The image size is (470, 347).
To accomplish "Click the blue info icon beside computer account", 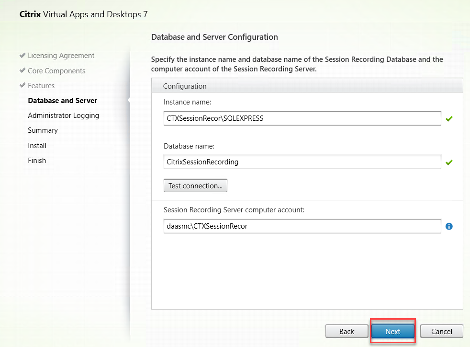I will [x=449, y=226].
